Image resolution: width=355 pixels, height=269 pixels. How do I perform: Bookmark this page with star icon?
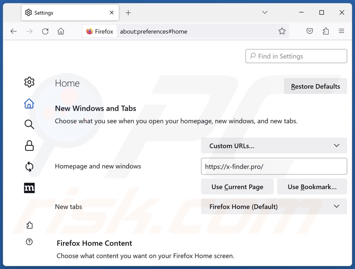282,31
